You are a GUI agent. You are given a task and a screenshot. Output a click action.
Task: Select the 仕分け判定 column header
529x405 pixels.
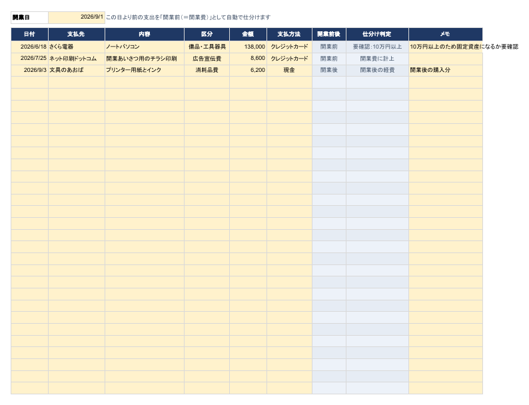377,35
